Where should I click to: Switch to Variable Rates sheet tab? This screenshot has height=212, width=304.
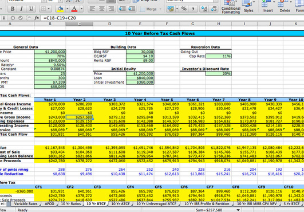[x=26, y=204]
